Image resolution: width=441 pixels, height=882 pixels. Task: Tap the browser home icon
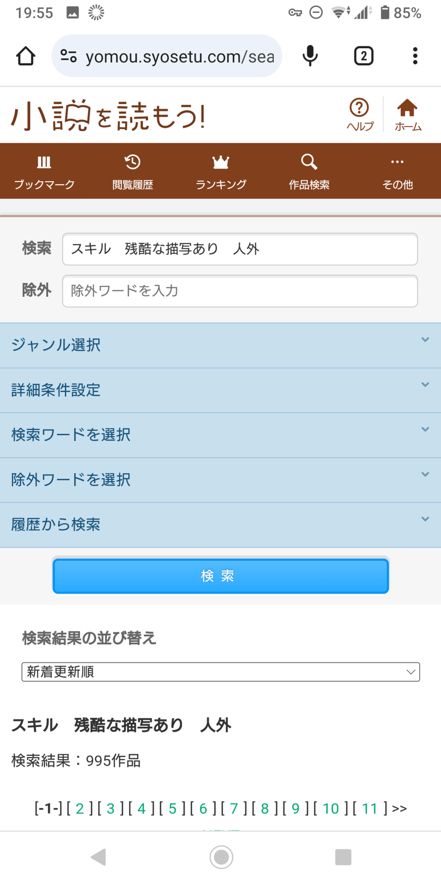pos(26,56)
